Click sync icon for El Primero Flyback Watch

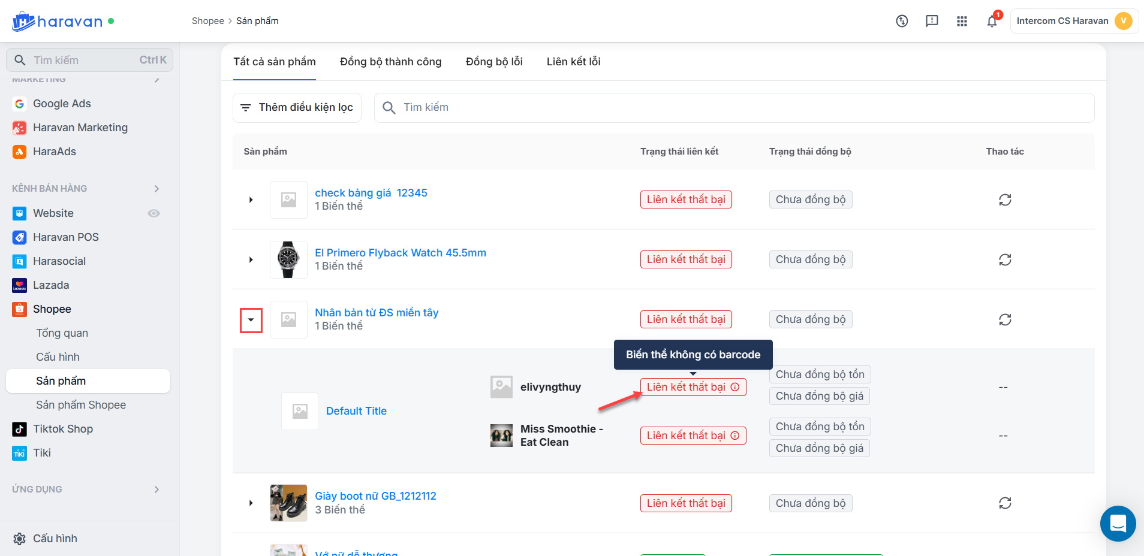(1005, 260)
